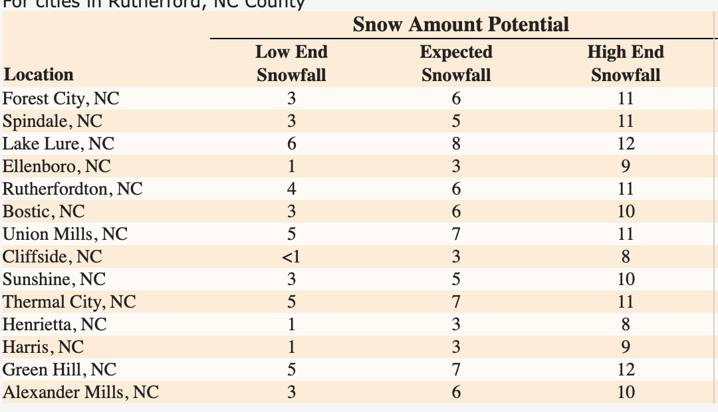Select Thermal City, NC location
The height and width of the screenshot is (412, 718).
coord(69,302)
